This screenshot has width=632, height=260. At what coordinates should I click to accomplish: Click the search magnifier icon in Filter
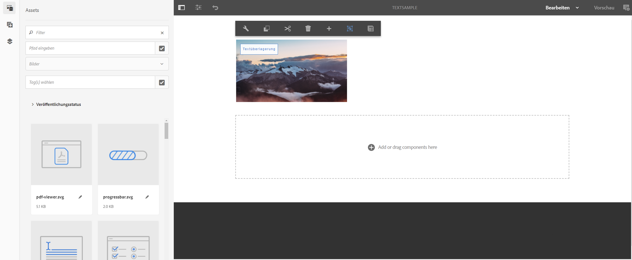31,32
